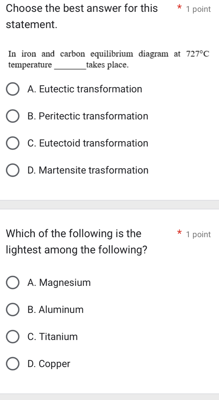
Task: Select the radio circle for Eutectic transformation
Action: tap(13, 89)
